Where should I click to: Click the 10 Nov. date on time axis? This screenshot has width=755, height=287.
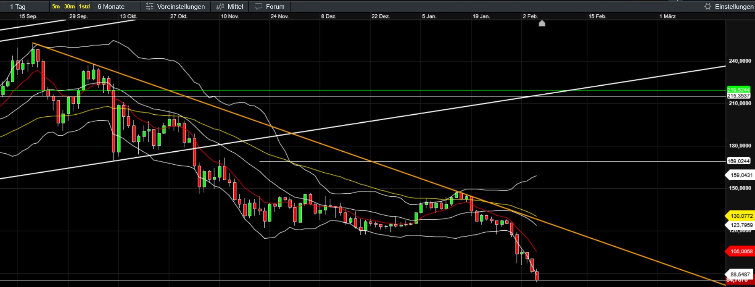click(x=230, y=16)
